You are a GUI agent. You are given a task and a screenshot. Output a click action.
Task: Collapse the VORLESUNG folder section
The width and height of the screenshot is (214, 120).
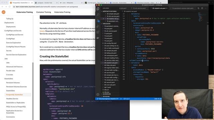click(106, 24)
